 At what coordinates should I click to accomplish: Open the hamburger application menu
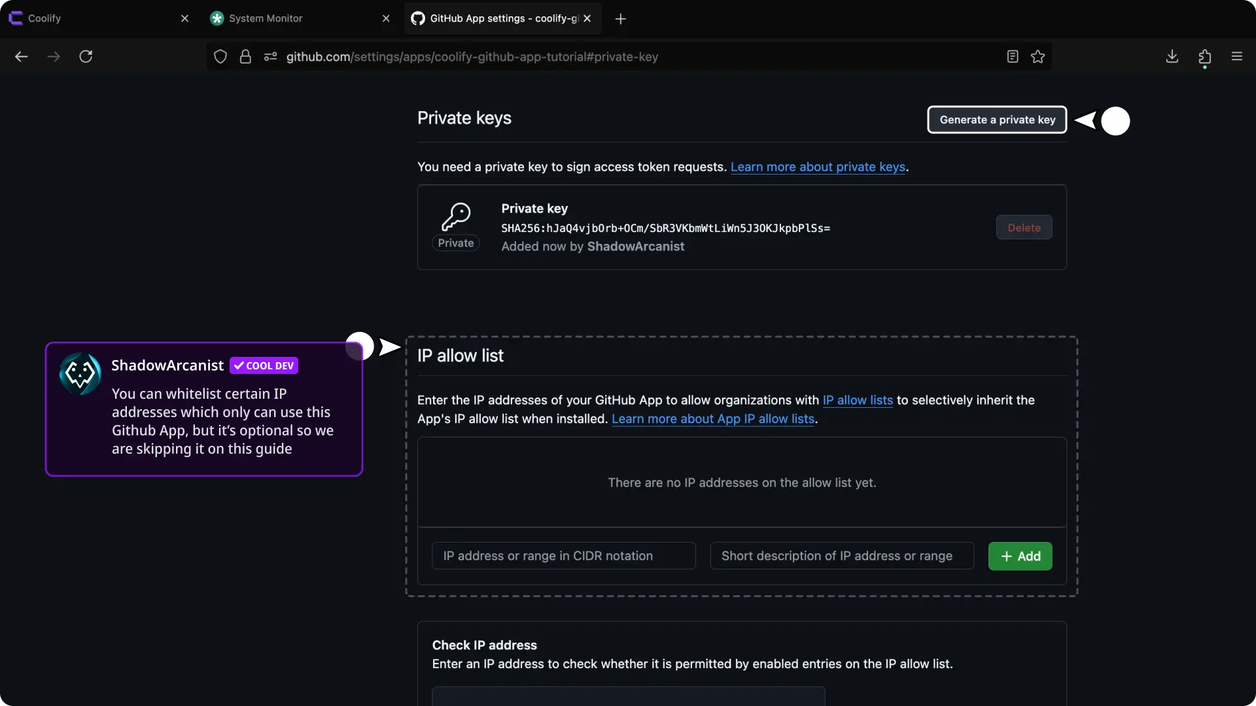(x=1236, y=57)
